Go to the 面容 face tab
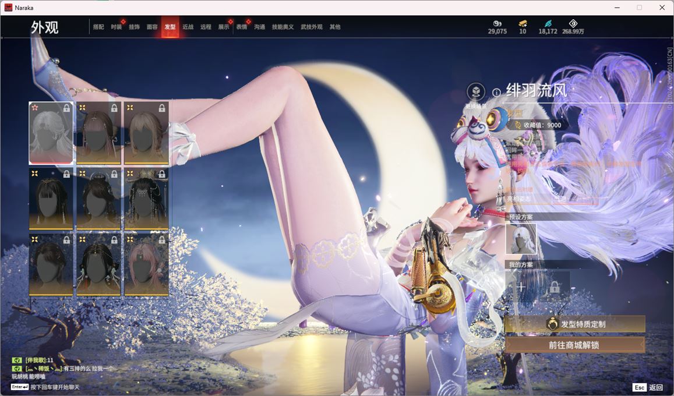The image size is (674, 396). pos(152,27)
